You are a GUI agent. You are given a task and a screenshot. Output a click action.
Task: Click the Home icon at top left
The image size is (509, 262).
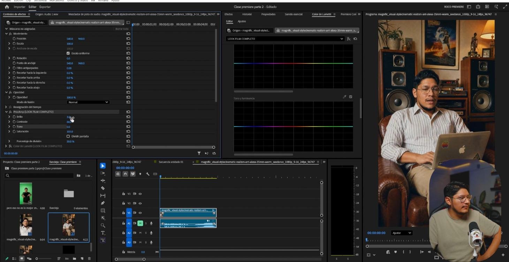point(7,7)
